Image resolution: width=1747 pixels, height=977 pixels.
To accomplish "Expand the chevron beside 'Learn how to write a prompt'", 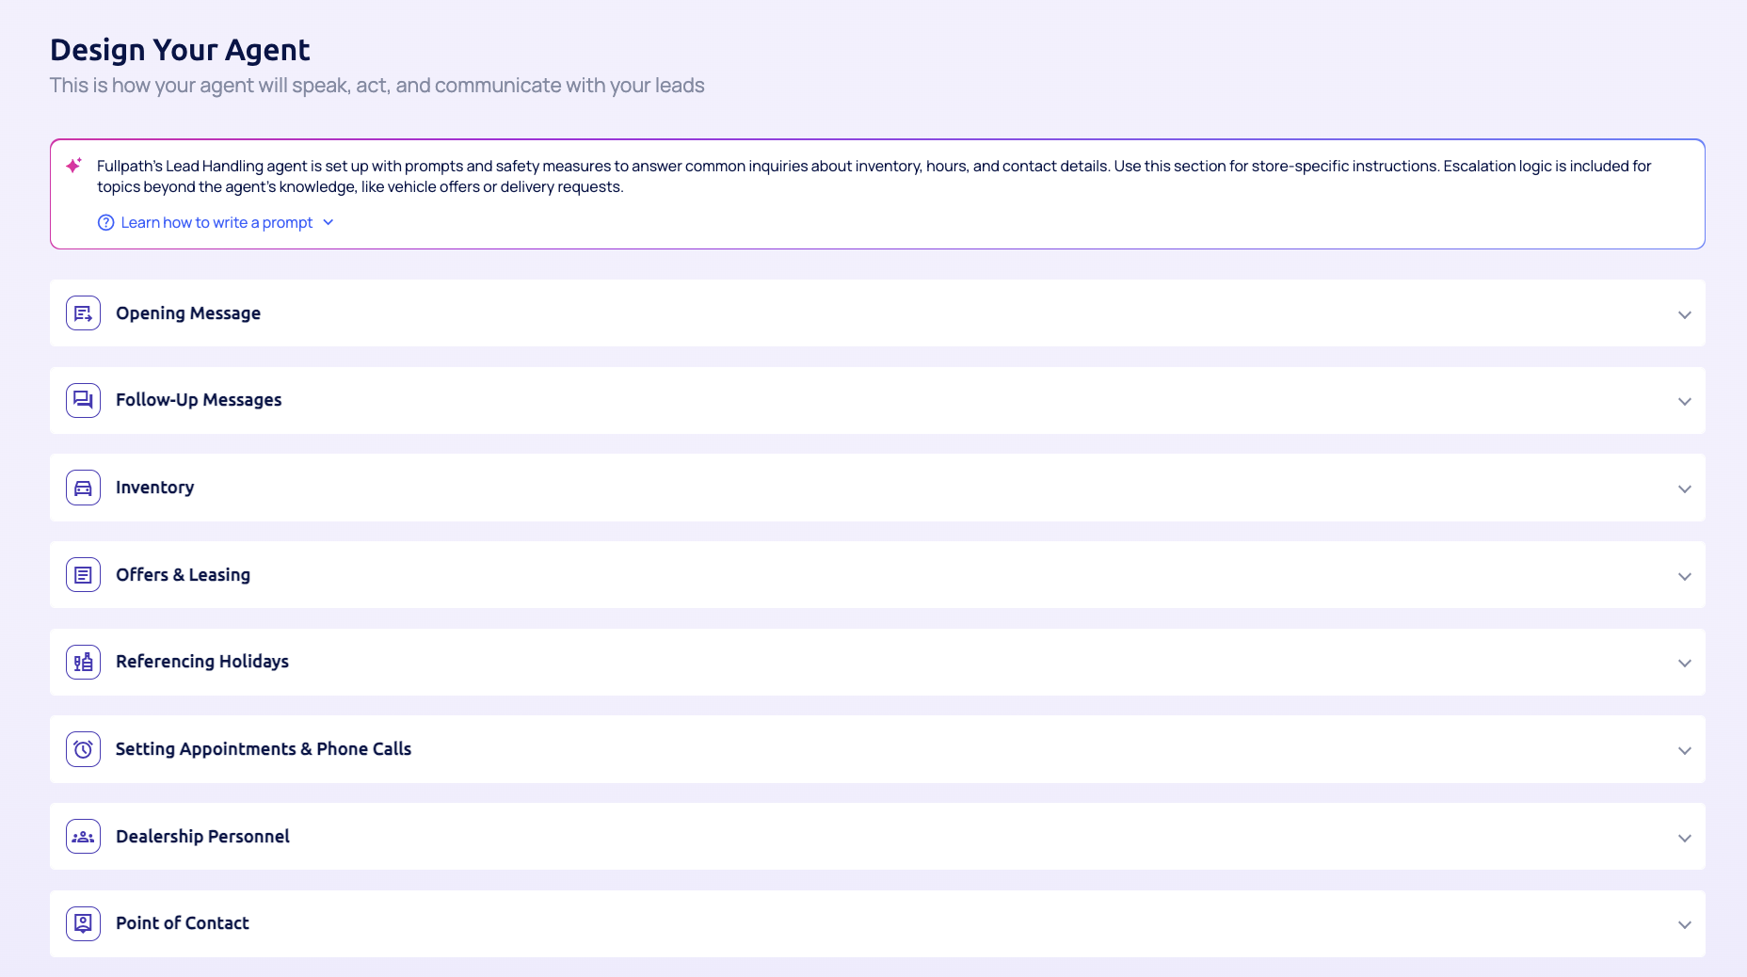I will [329, 223].
